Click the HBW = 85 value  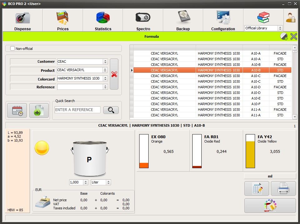(x=15, y=210)
